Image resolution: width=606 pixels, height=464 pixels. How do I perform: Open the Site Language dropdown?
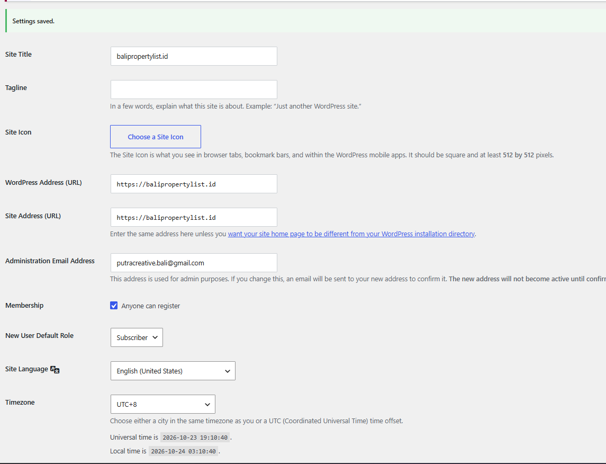(x=173, y=371)
